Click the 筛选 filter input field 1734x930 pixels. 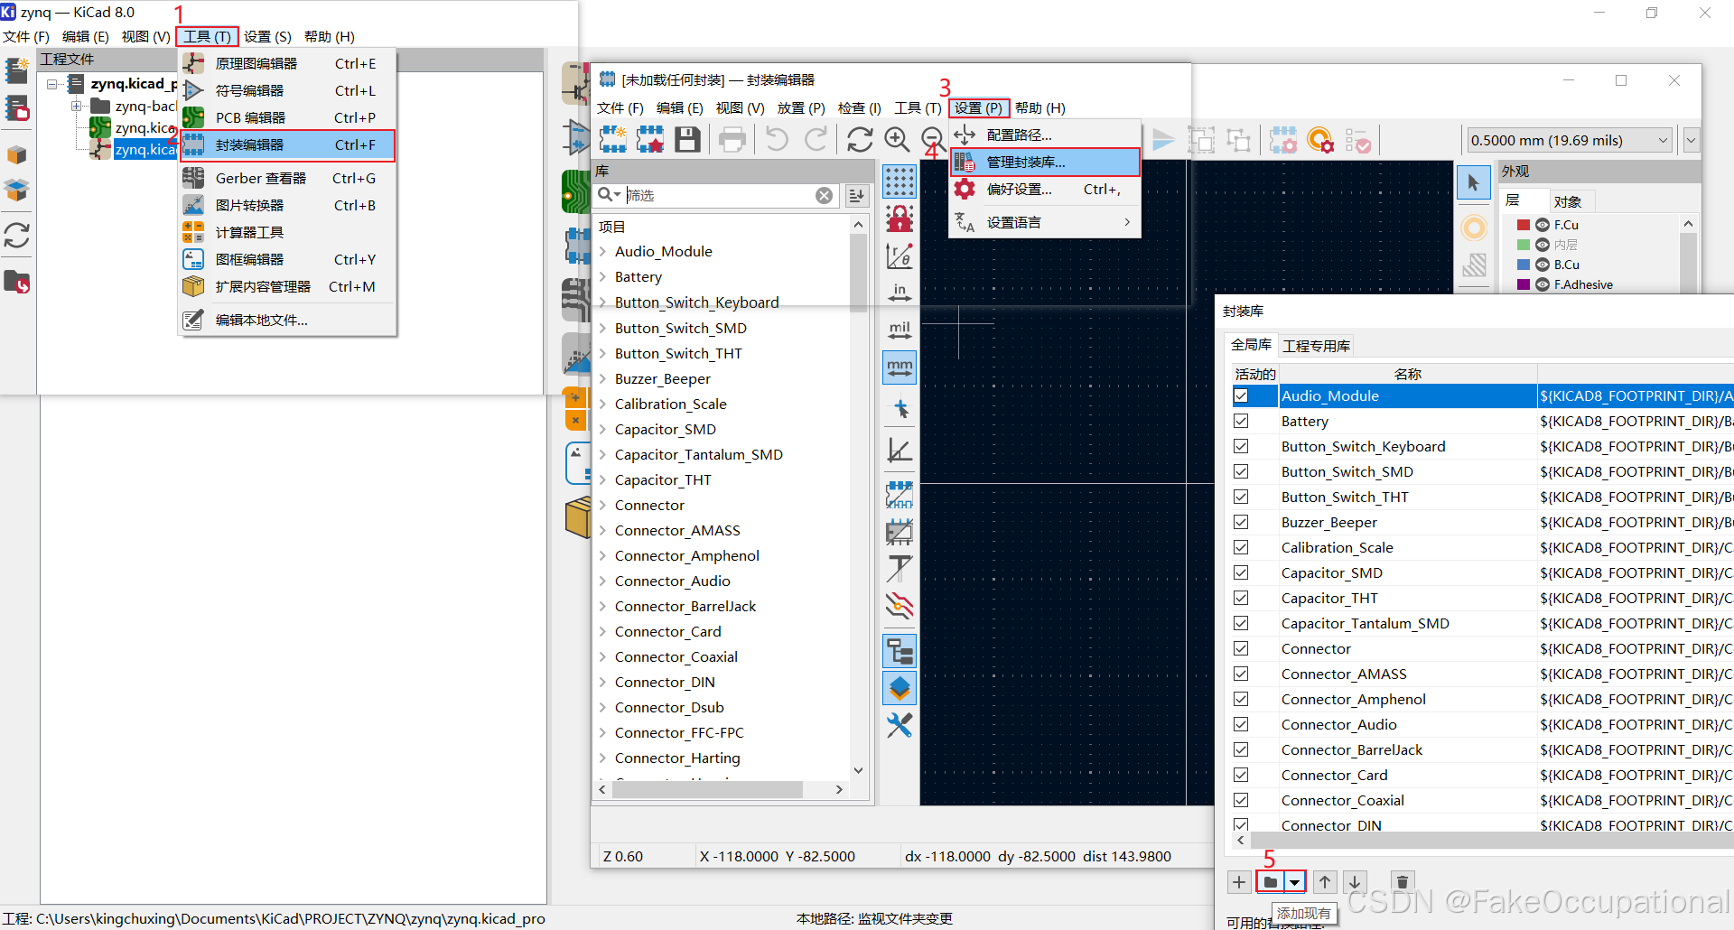(719, 195)
